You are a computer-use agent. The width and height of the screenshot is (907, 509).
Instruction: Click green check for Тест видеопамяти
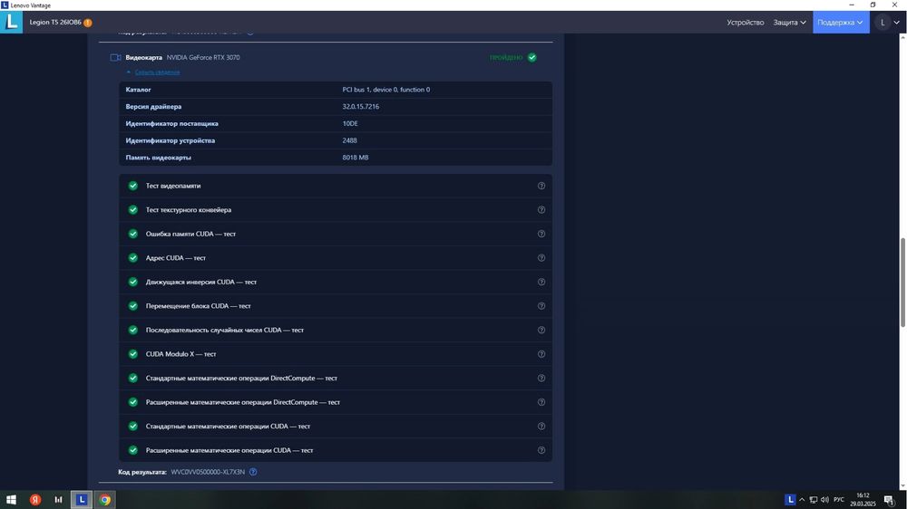(x=133, y=186)
